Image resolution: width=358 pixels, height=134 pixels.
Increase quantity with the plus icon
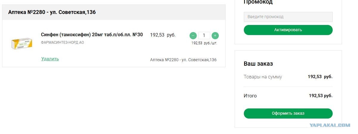tap(215, 36)
